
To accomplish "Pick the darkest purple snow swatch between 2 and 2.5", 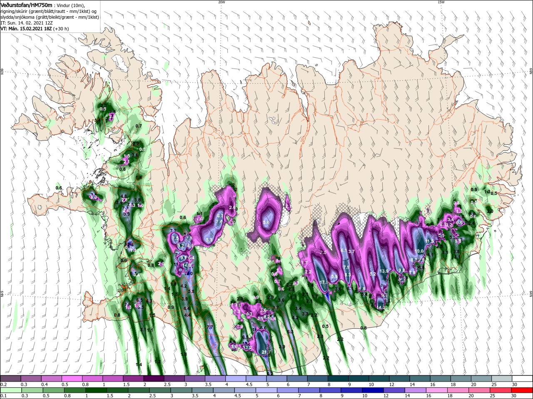I will [x=154, y=379].
